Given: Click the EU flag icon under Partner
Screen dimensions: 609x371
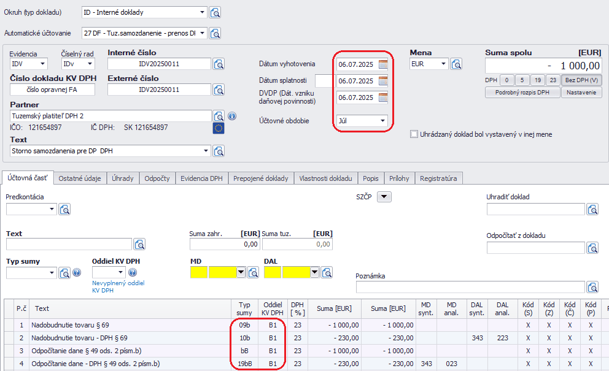Looking at the screenshot, I should 219,128.
